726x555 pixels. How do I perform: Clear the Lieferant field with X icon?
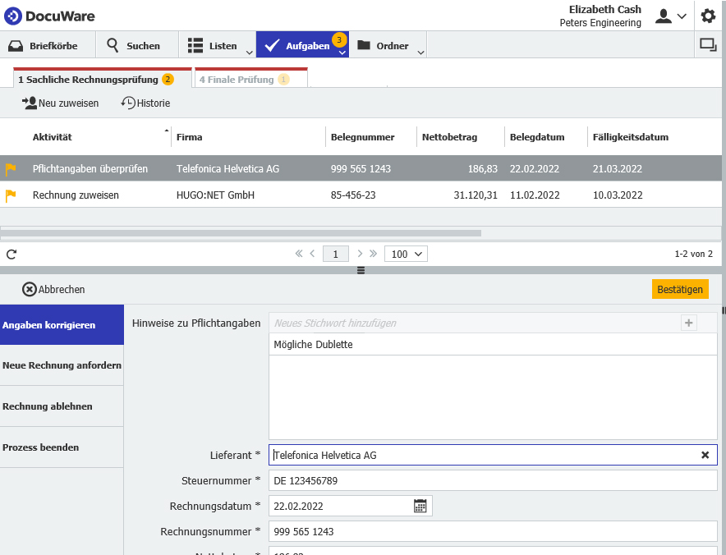click(x=705, y=455)
